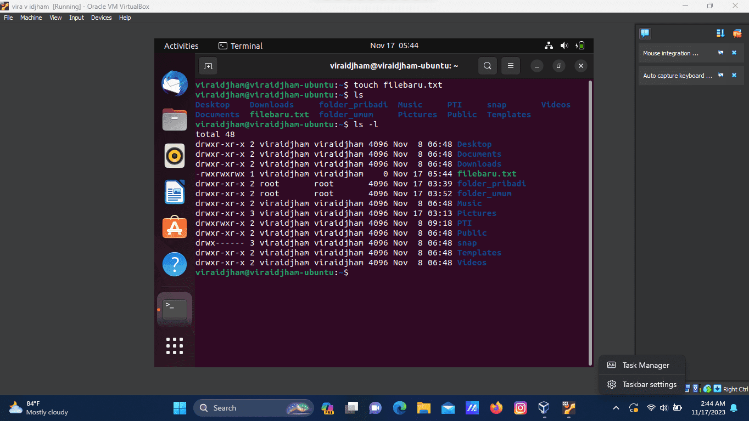The height and width of the screenshot is (421, 749).
Task: Open the Windows speaker volume tray icon
Action: [664, 408]
